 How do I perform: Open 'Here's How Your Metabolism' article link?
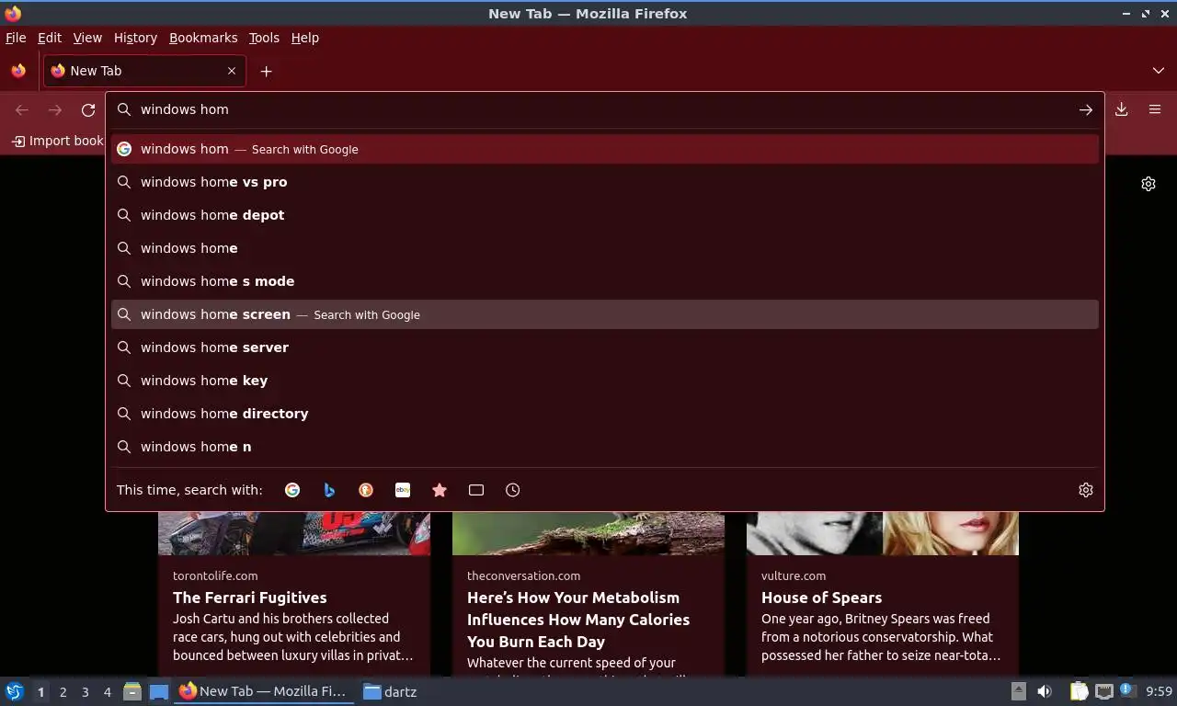(578, 620)
